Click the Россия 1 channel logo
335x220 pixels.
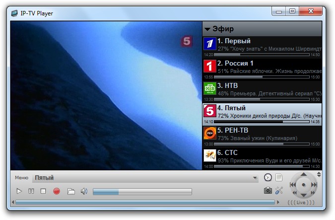point(210,66)
